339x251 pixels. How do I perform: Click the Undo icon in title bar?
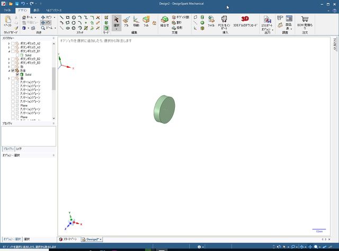[x=23, y=4]
